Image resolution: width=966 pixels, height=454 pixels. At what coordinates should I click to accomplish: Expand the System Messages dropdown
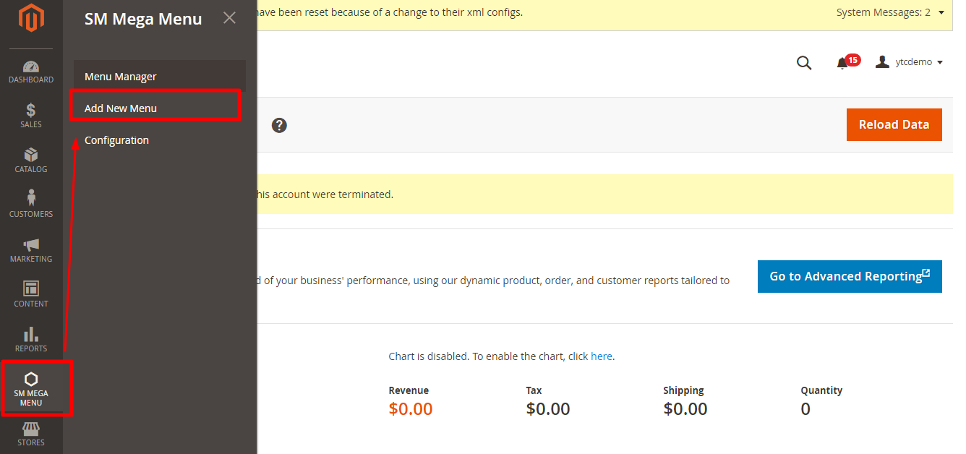coord(890,12)
